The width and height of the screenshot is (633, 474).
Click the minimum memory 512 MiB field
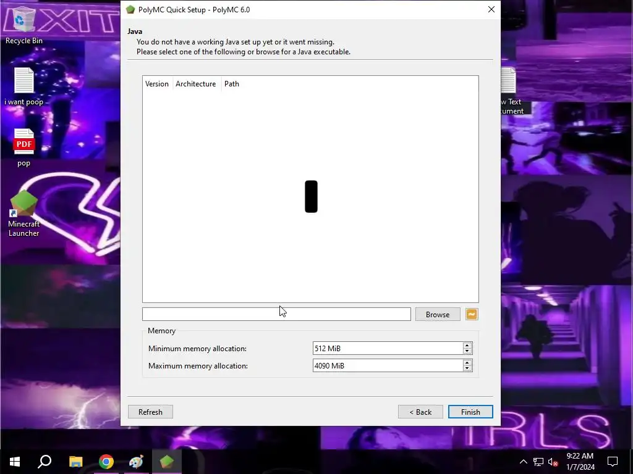(x=388, y=348)
